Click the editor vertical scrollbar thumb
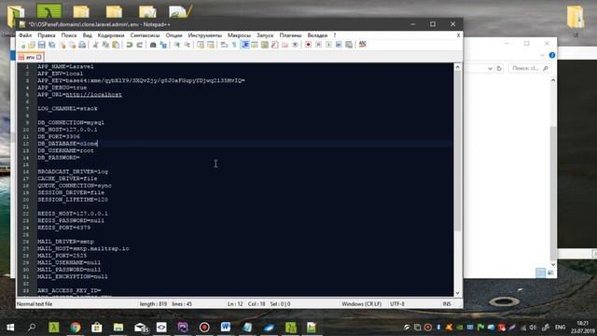The height and width of the screenshot is (336, 597). coord(458,151)
